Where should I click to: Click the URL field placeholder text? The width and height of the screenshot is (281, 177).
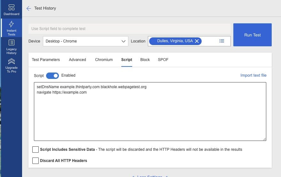(x=58, y=29)
